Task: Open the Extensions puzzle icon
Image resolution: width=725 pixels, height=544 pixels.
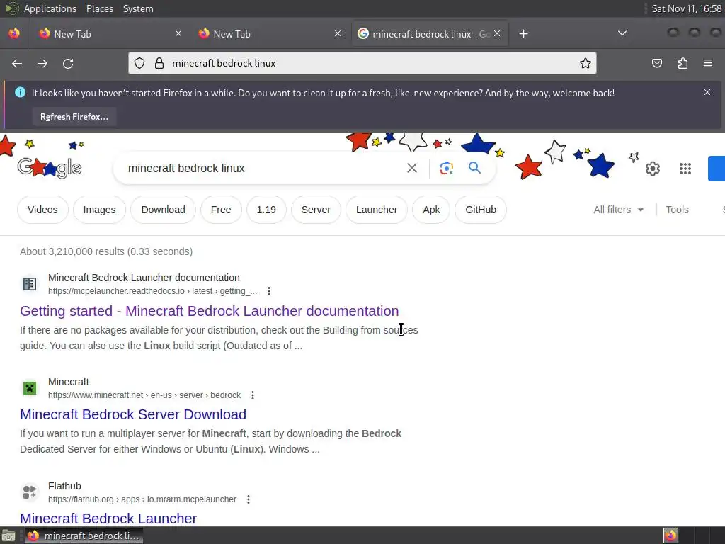Action: tap(683, 63)
